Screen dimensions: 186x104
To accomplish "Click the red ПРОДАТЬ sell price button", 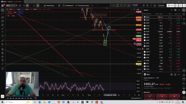I will click(x=10, y=12).
